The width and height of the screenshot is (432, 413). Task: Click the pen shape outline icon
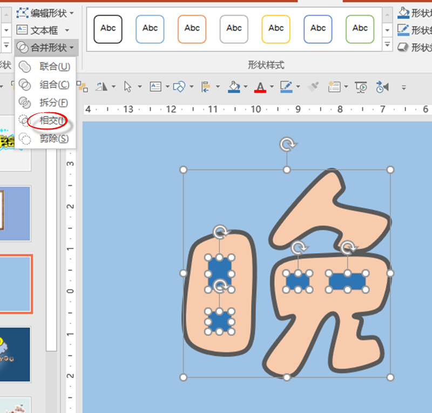click(x=286, y=87)
